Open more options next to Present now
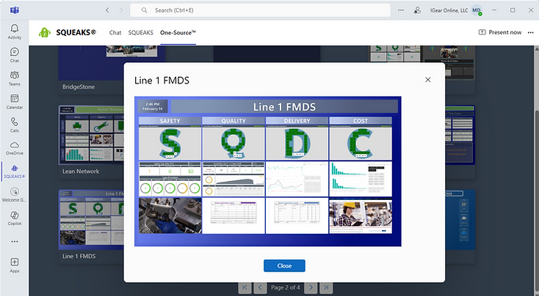Image resolution: width=539 pixels, height=296 pixels. (x=531, y=32)
